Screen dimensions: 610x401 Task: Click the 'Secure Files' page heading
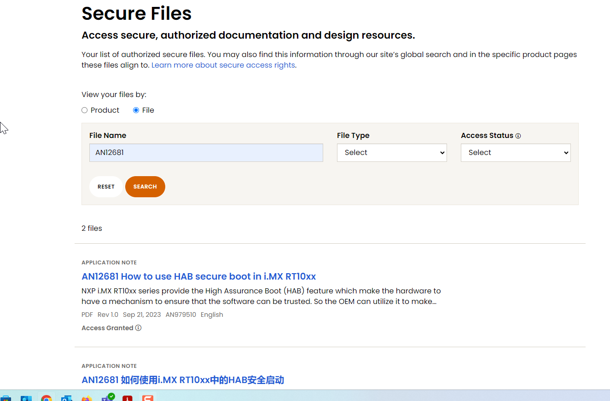click(137, 13)
